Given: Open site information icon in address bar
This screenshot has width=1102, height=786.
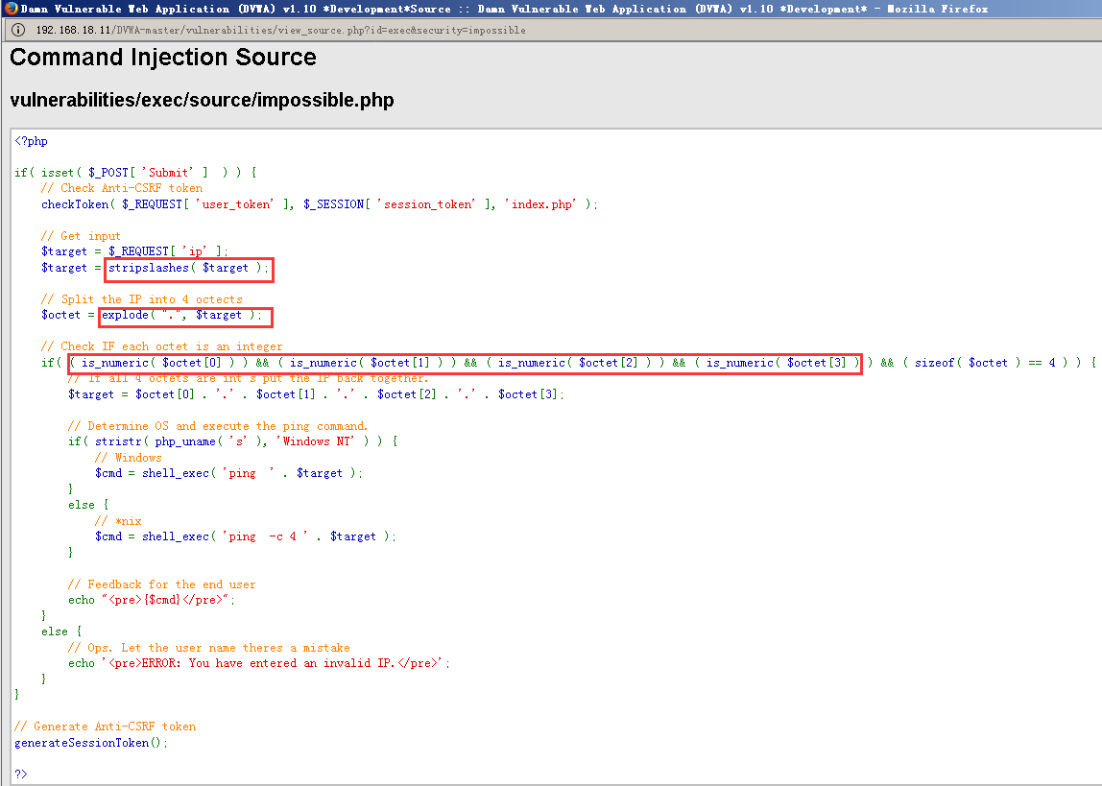Looking at the screenshot, I should pos(18,30).
